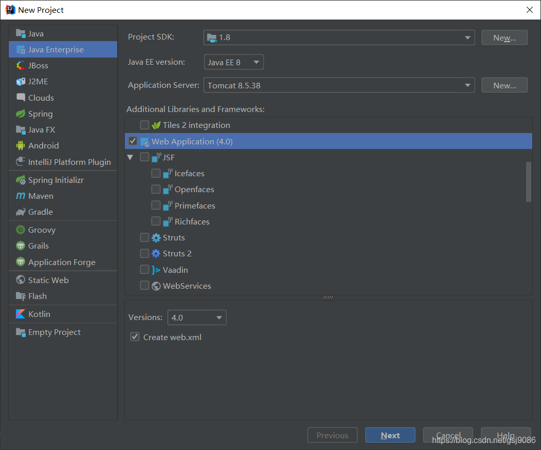Viewport: 541px width, 450px height.
Task: Click the frameworks list scrollbar thumb
Action: point(529,181)
